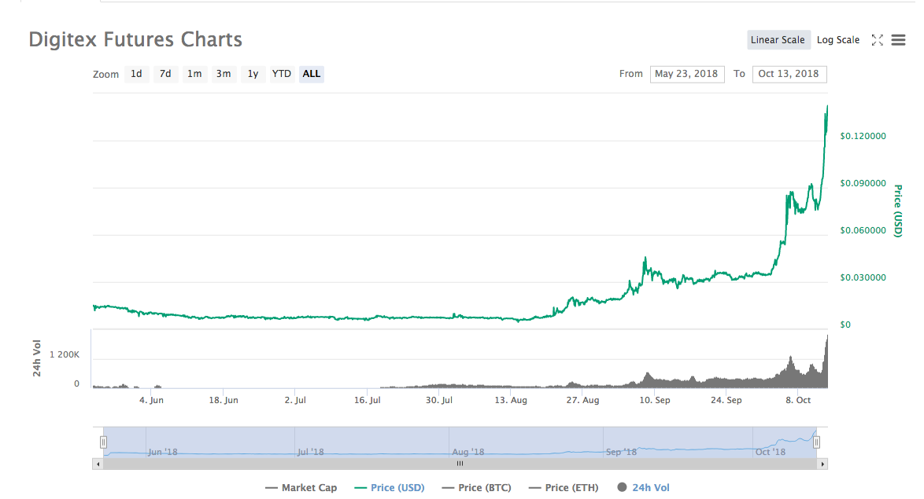Click the navigator scrollbar right arrow

pyautogui.click(x=822, y=464)
